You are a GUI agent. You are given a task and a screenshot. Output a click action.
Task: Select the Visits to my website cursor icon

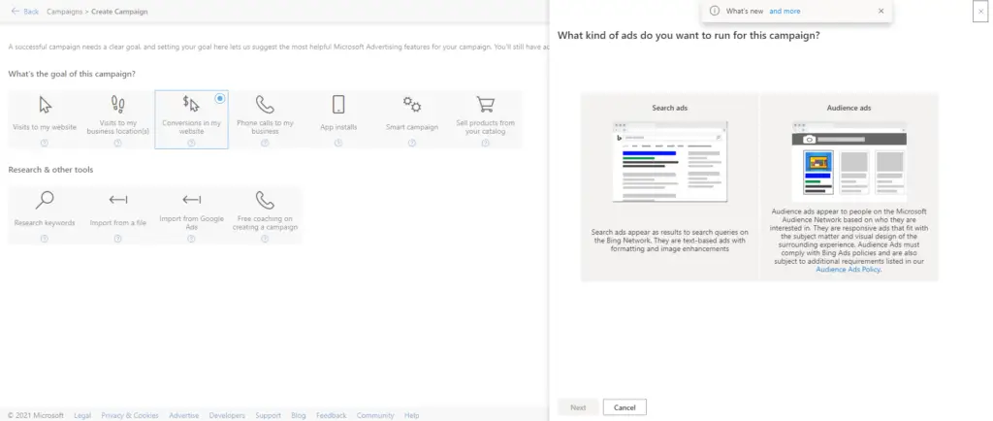click(x=45, y=105)
